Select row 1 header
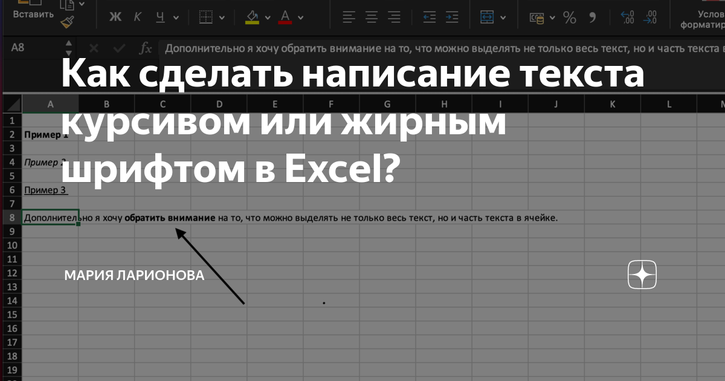725x381 pixels. click(11, 120)
